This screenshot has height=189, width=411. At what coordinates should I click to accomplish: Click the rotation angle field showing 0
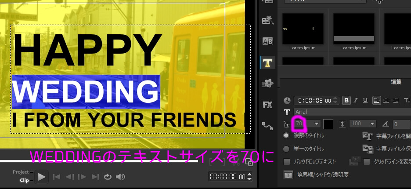[x=401, y=124]
